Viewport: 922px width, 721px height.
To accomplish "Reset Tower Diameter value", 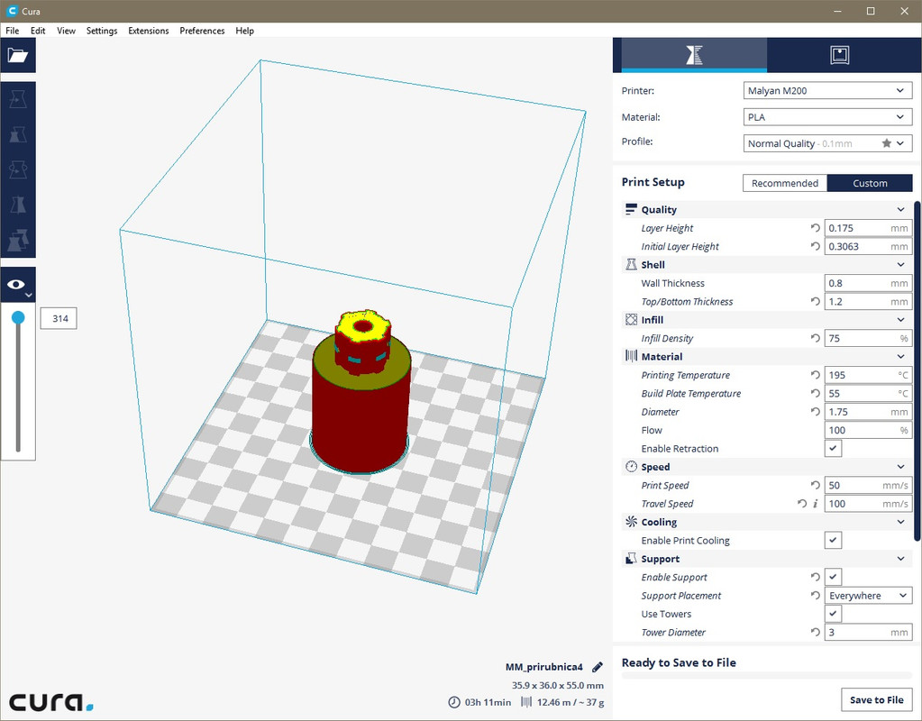I will click(815, 632).
